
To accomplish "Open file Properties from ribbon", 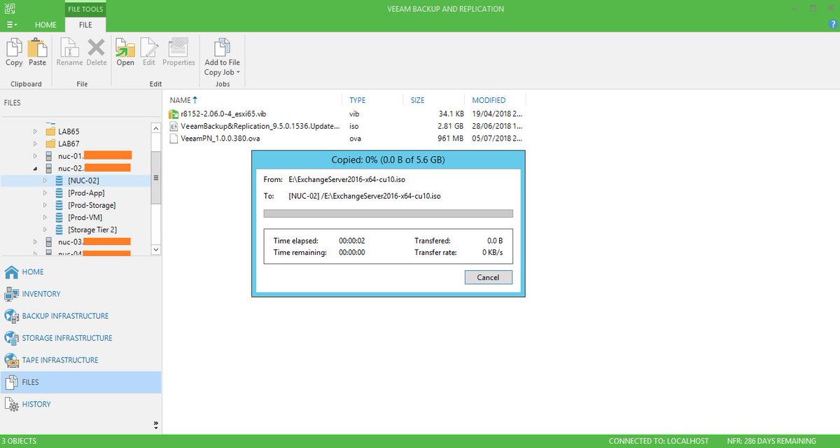I will (178, 52).
